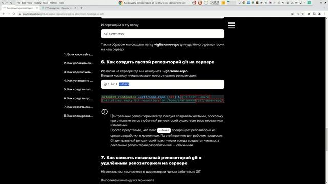
Task: Open the Edit menu
Action: 24,3
